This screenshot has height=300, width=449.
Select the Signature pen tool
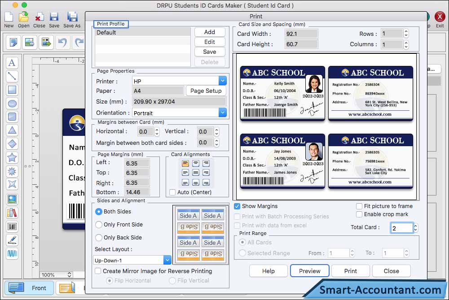pos(12,240)
